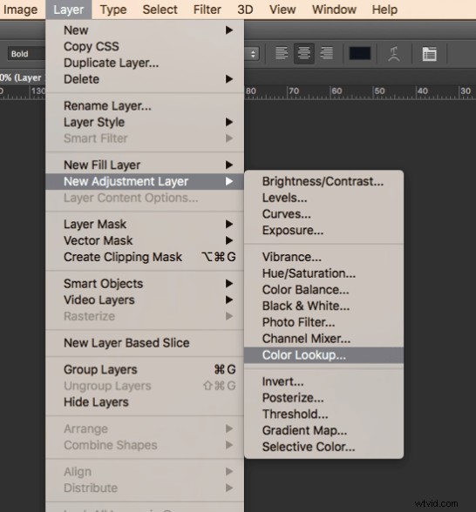Choose Copy CSS

click(145, 46)
